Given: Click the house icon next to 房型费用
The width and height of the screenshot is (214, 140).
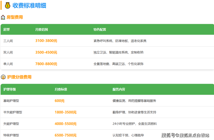Looking at the screenshot, I should point(3,17).
